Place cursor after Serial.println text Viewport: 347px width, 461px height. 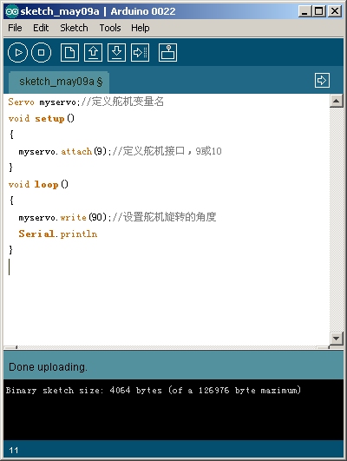click(98, 234)
